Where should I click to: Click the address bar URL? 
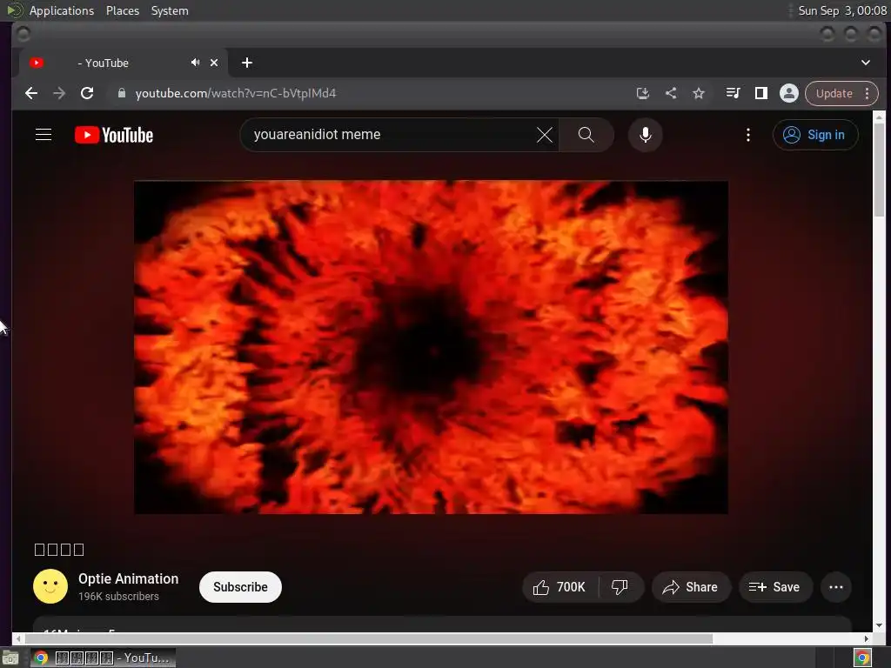pyautogui.click(x=235, y=93)
